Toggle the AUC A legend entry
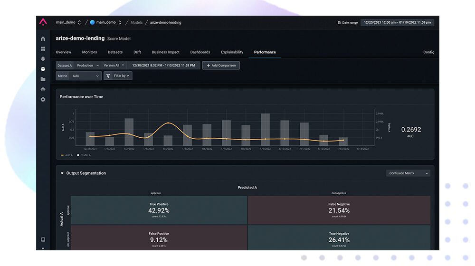This screenshot has width=475, height=266. [66, 155]
